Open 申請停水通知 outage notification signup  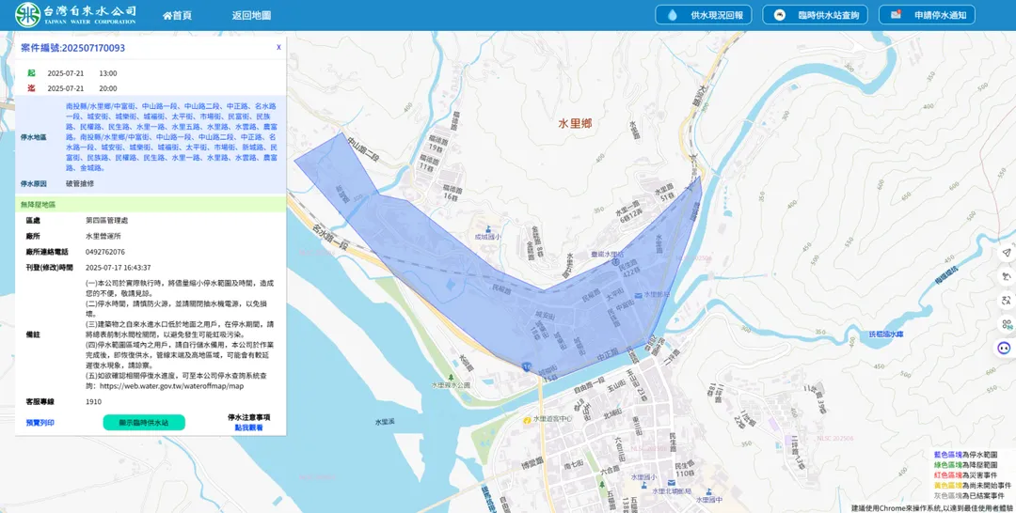927,15
